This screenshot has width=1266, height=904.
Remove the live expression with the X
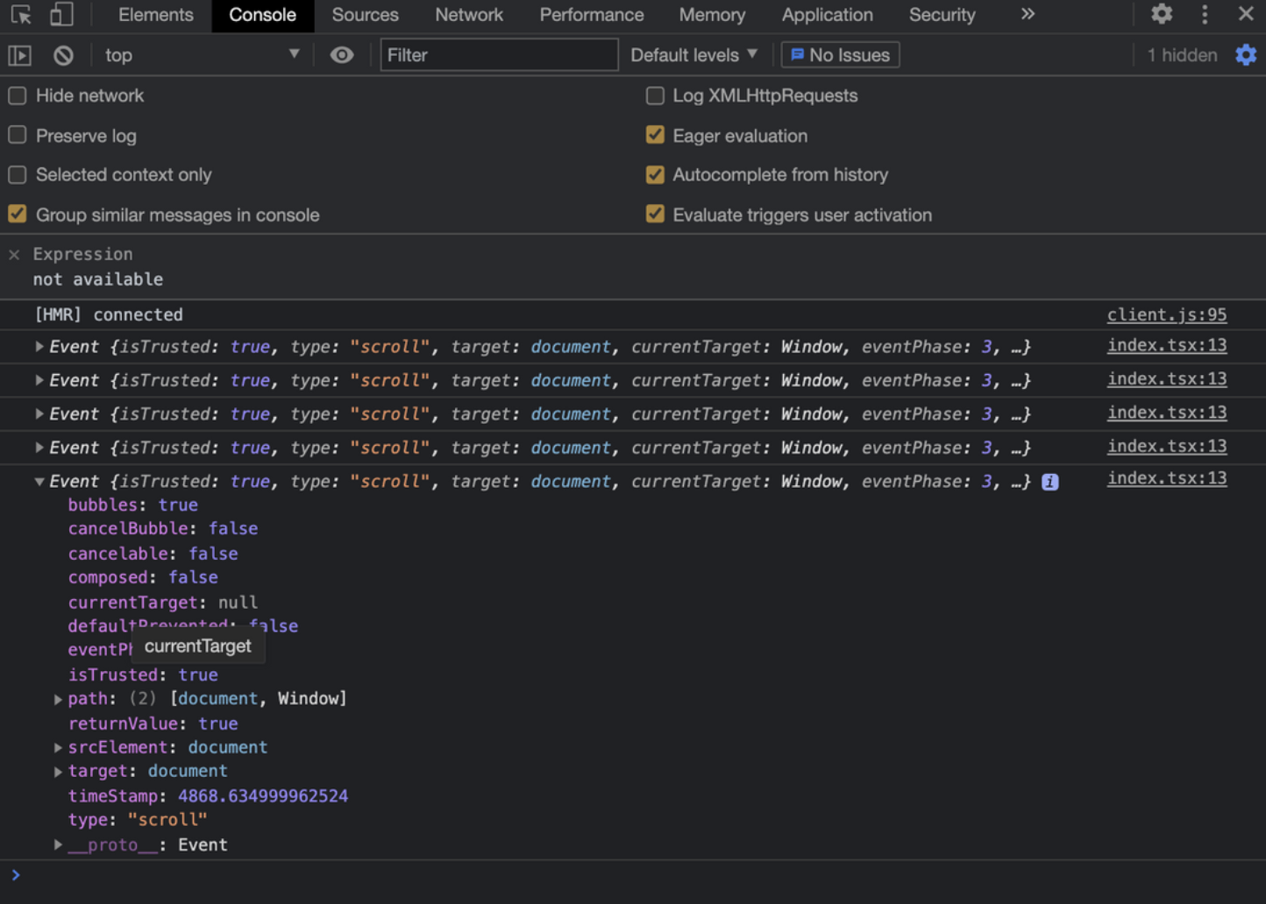coord(14,255)
